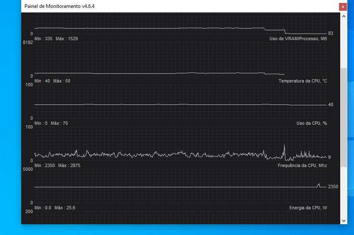Click the Min : 335 Máx : 1529 text
The image size is (354, 235).
[x=56, y=39]
